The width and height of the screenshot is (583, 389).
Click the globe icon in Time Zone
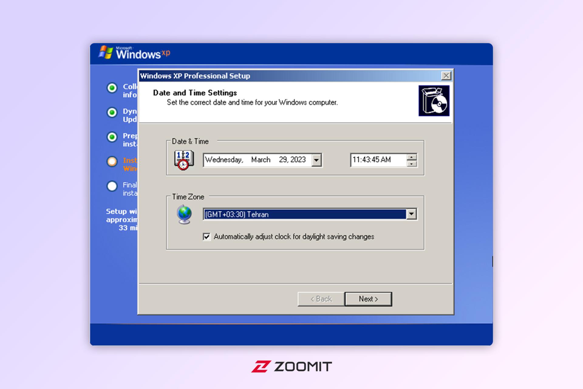[x=184, y=215]
